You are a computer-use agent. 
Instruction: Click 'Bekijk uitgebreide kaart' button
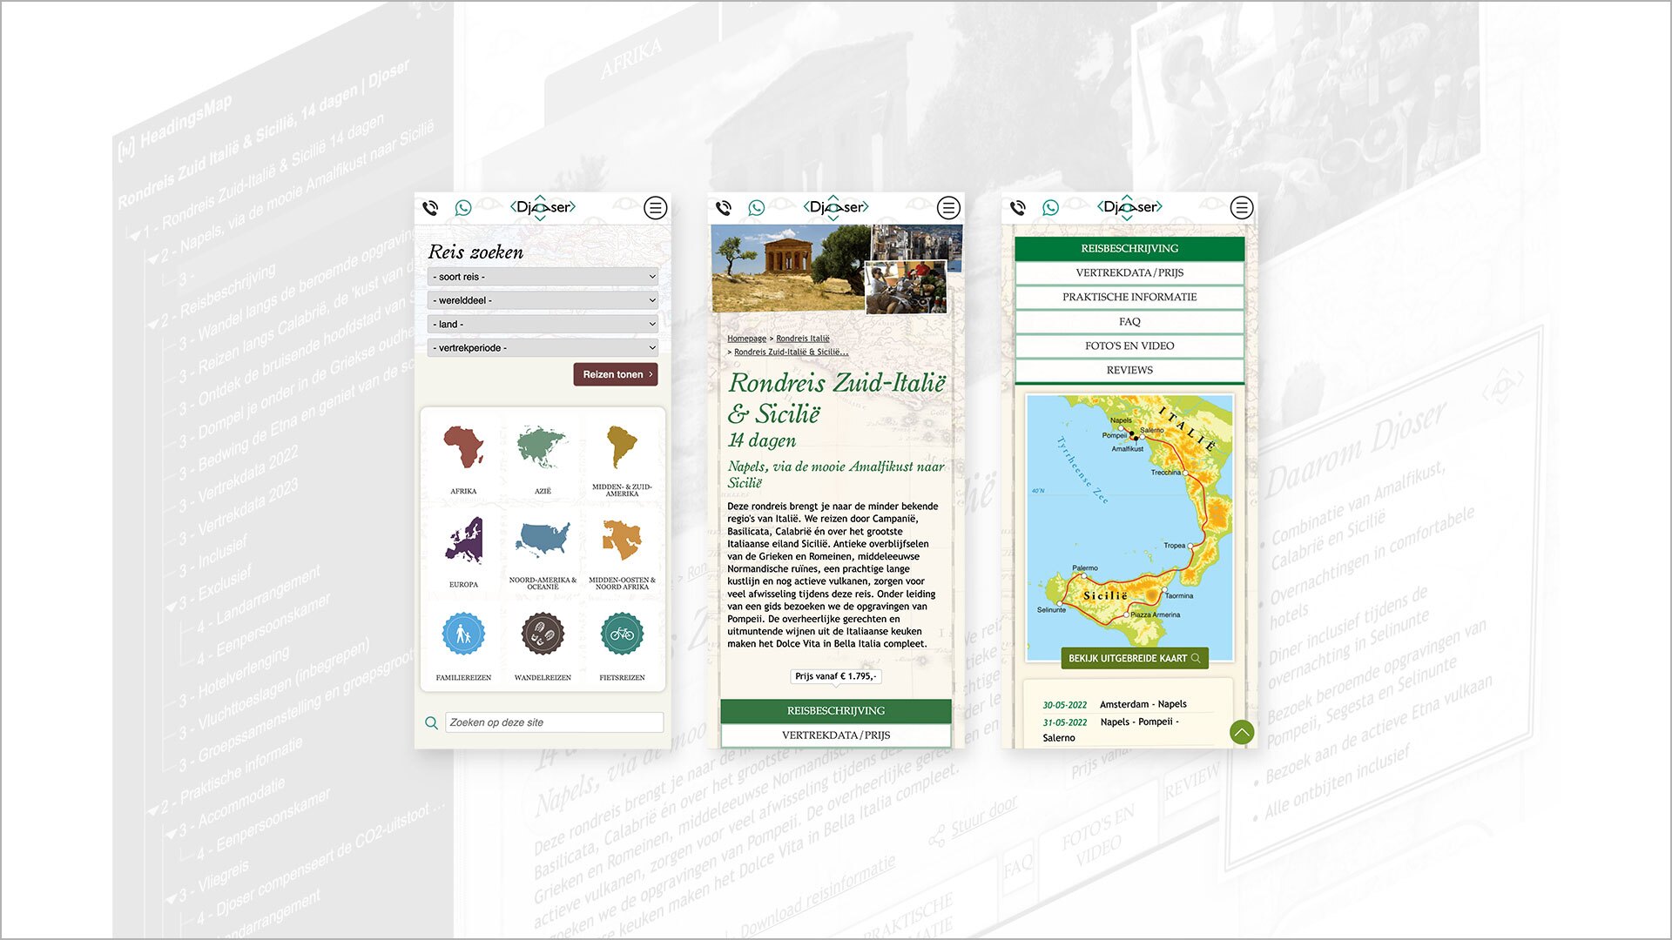point(1134,658)
